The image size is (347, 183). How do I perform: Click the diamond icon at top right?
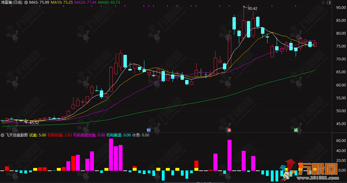click(x=323, y=2)
